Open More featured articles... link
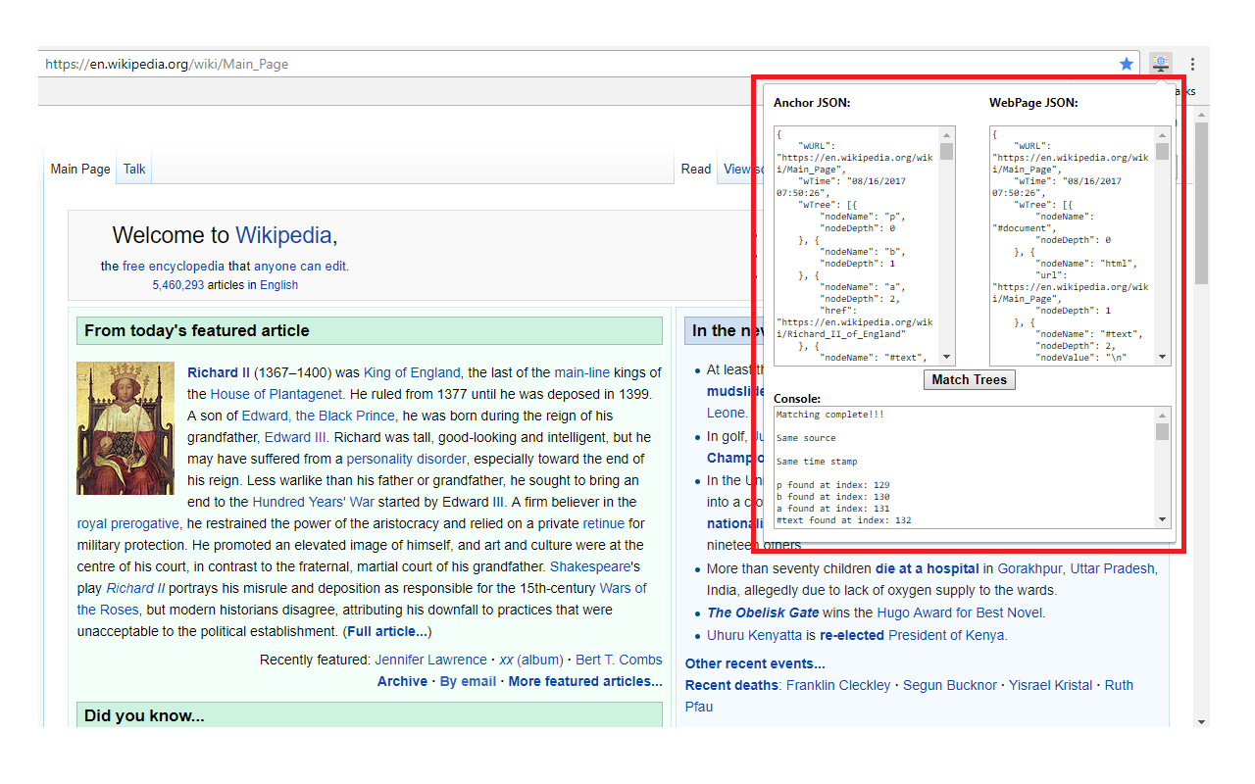The image size is (1255, 784). tap(585, 681)
